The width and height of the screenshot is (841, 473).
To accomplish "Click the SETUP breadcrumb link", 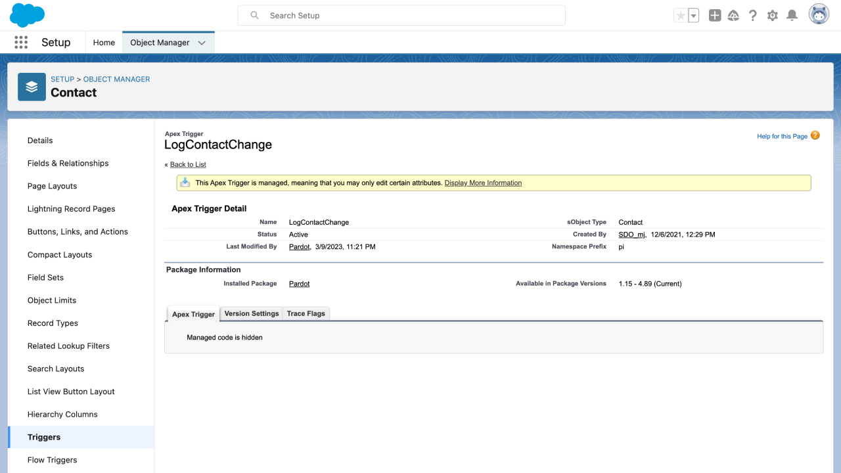I will (x=62, y=79).
